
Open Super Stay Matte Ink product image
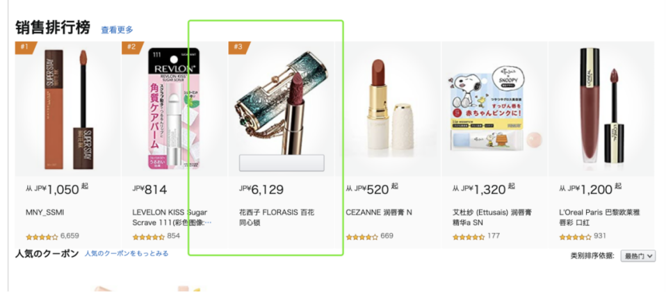(68, 109)
